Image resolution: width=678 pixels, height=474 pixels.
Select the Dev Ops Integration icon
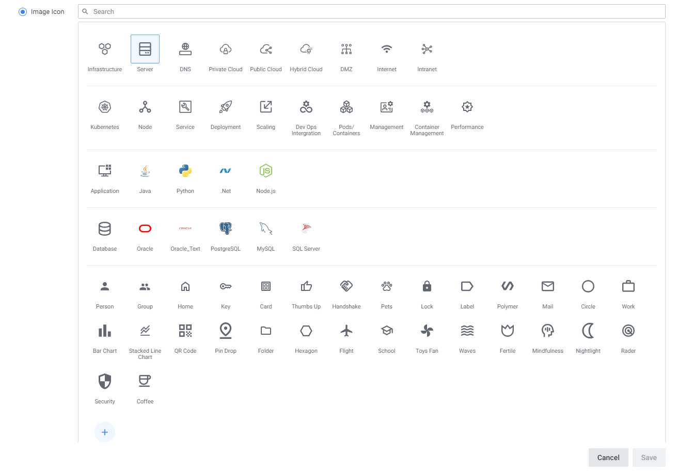click(x=306, y=107)
